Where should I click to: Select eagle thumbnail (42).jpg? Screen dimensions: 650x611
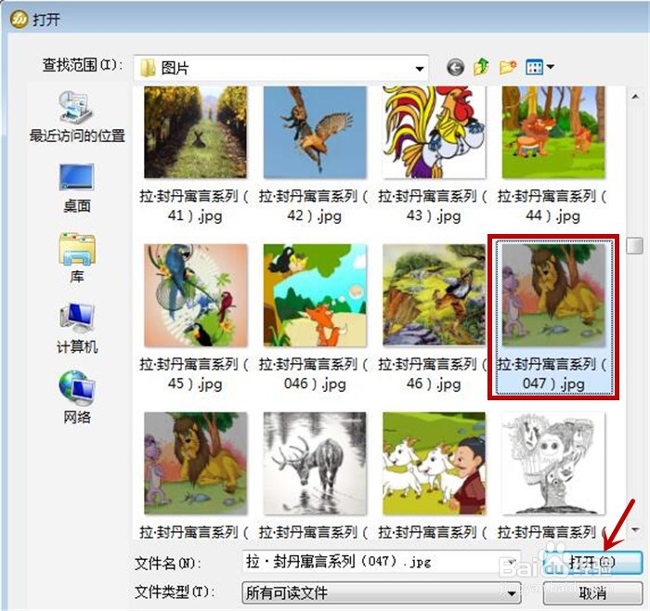(315, 132)
